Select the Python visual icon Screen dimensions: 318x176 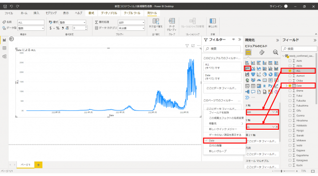pyautogui.click(x=270, y=86)
